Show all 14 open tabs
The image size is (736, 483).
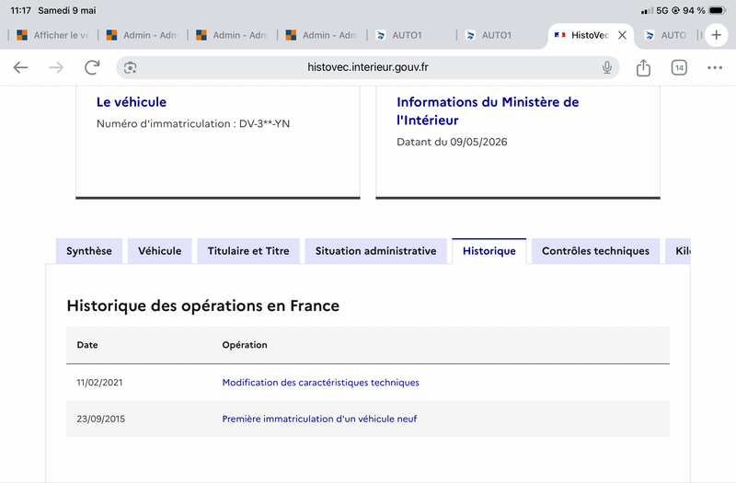pos(679,67)
